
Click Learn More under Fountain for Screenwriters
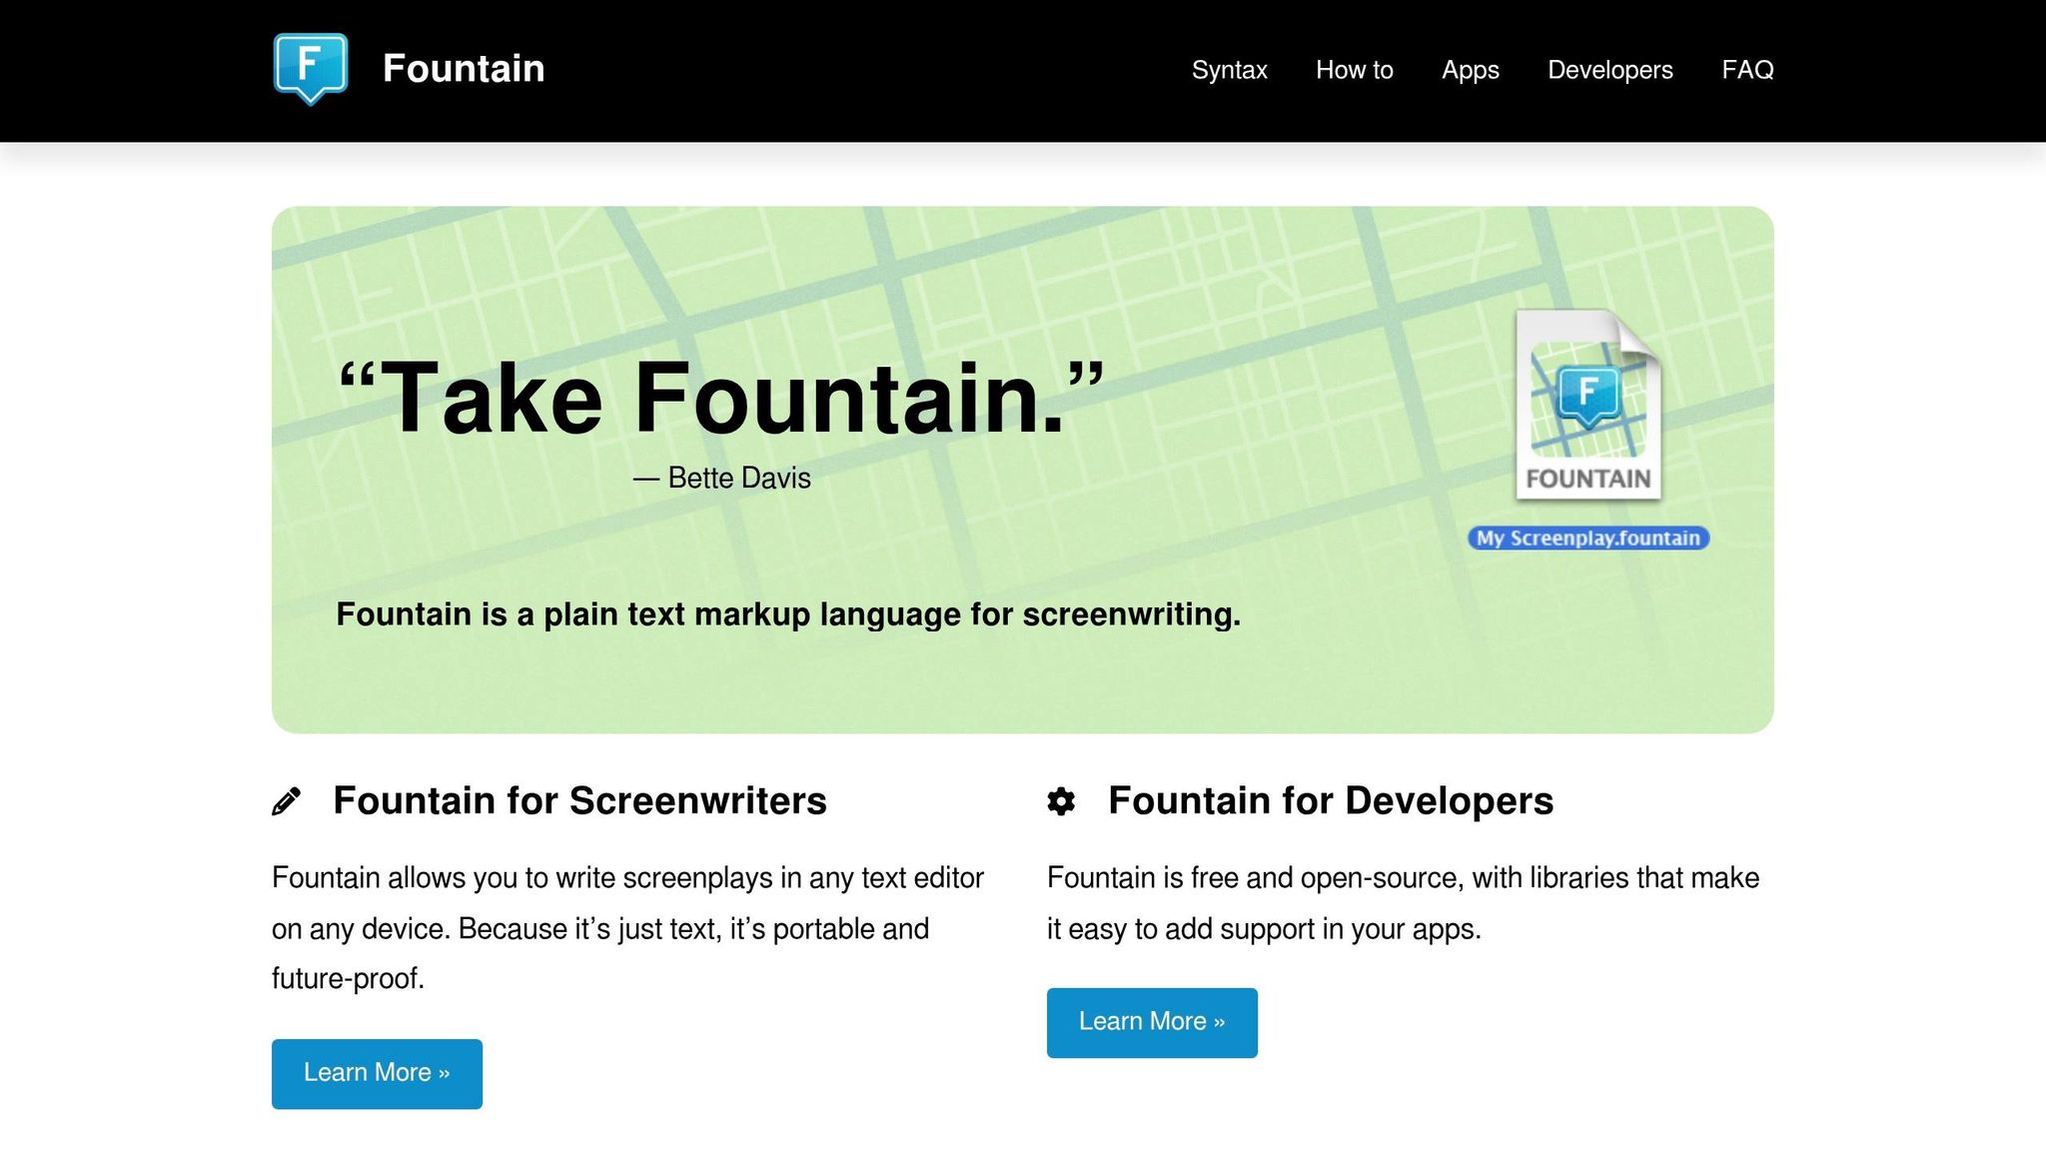tap(377, 1073)
